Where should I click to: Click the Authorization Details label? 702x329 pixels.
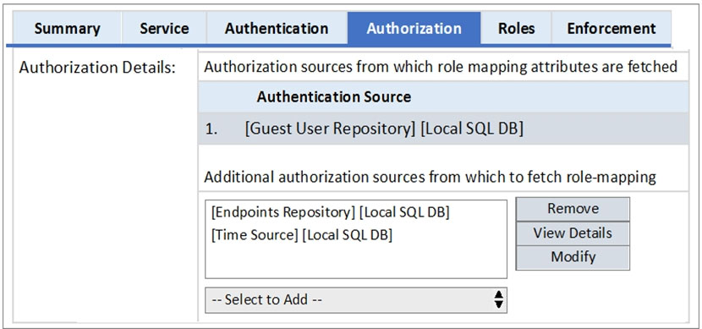tap(97, 68)
